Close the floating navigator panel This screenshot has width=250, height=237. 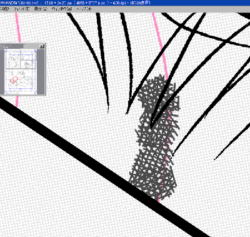[x=42, y=46]
